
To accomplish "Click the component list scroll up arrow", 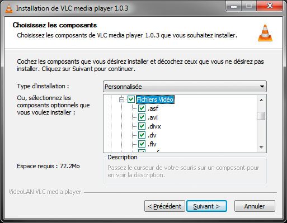I will pyautogui.click(x=261, y=100).
